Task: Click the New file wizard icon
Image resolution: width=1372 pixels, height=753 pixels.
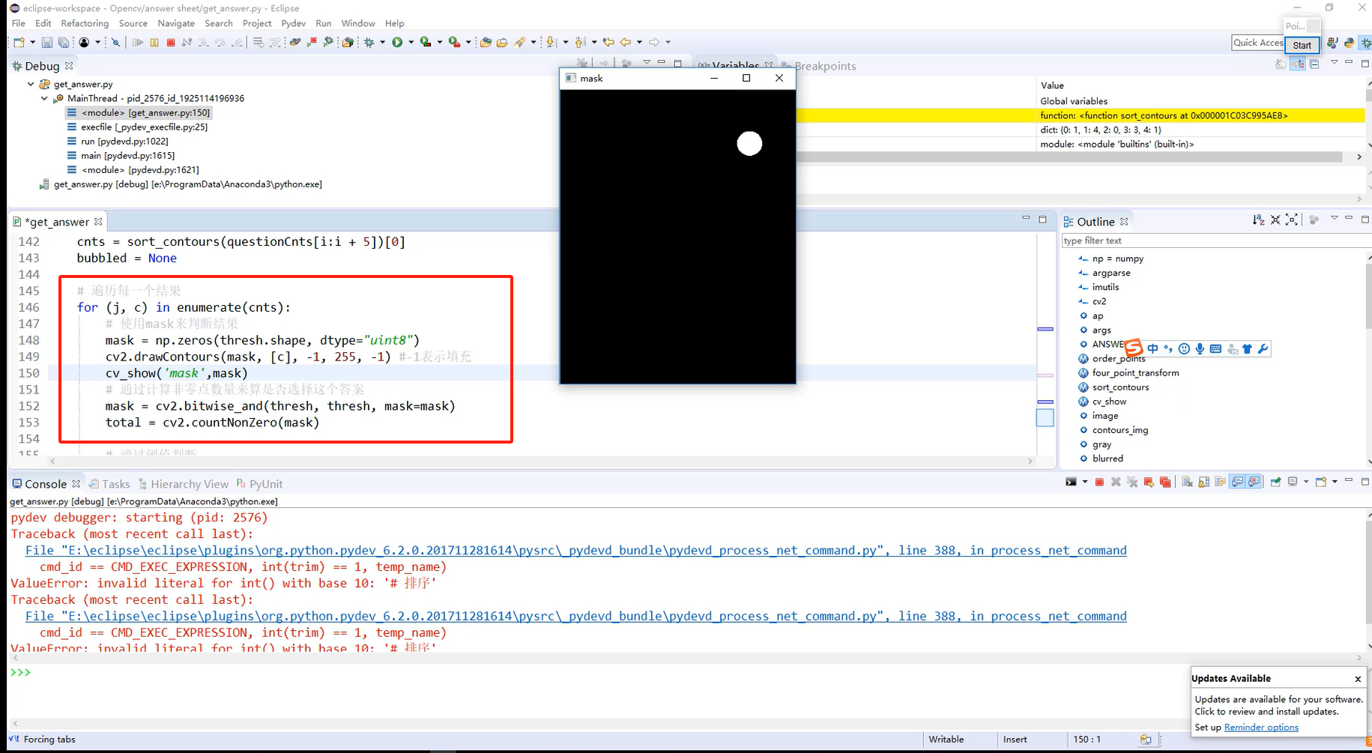Action: [x=19, y=42]
